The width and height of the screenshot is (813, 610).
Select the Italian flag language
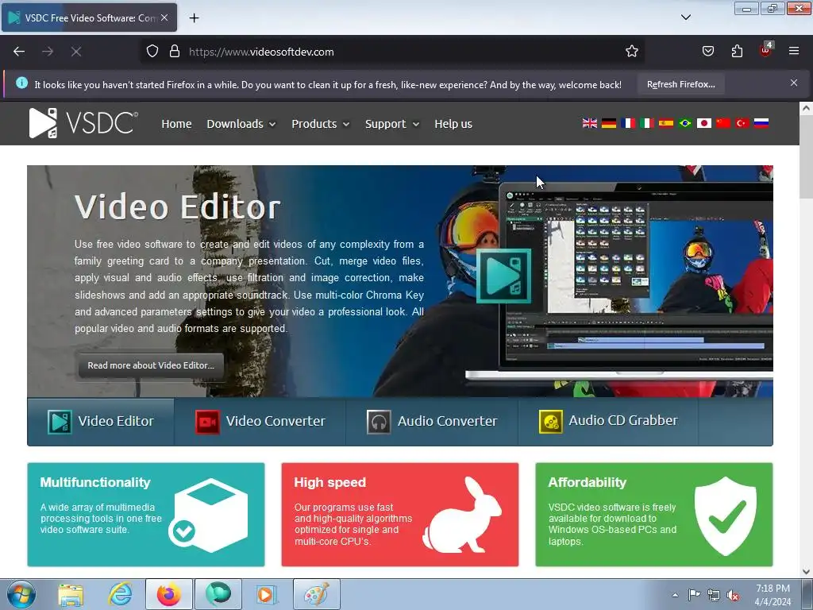click(x=647, y=123)
